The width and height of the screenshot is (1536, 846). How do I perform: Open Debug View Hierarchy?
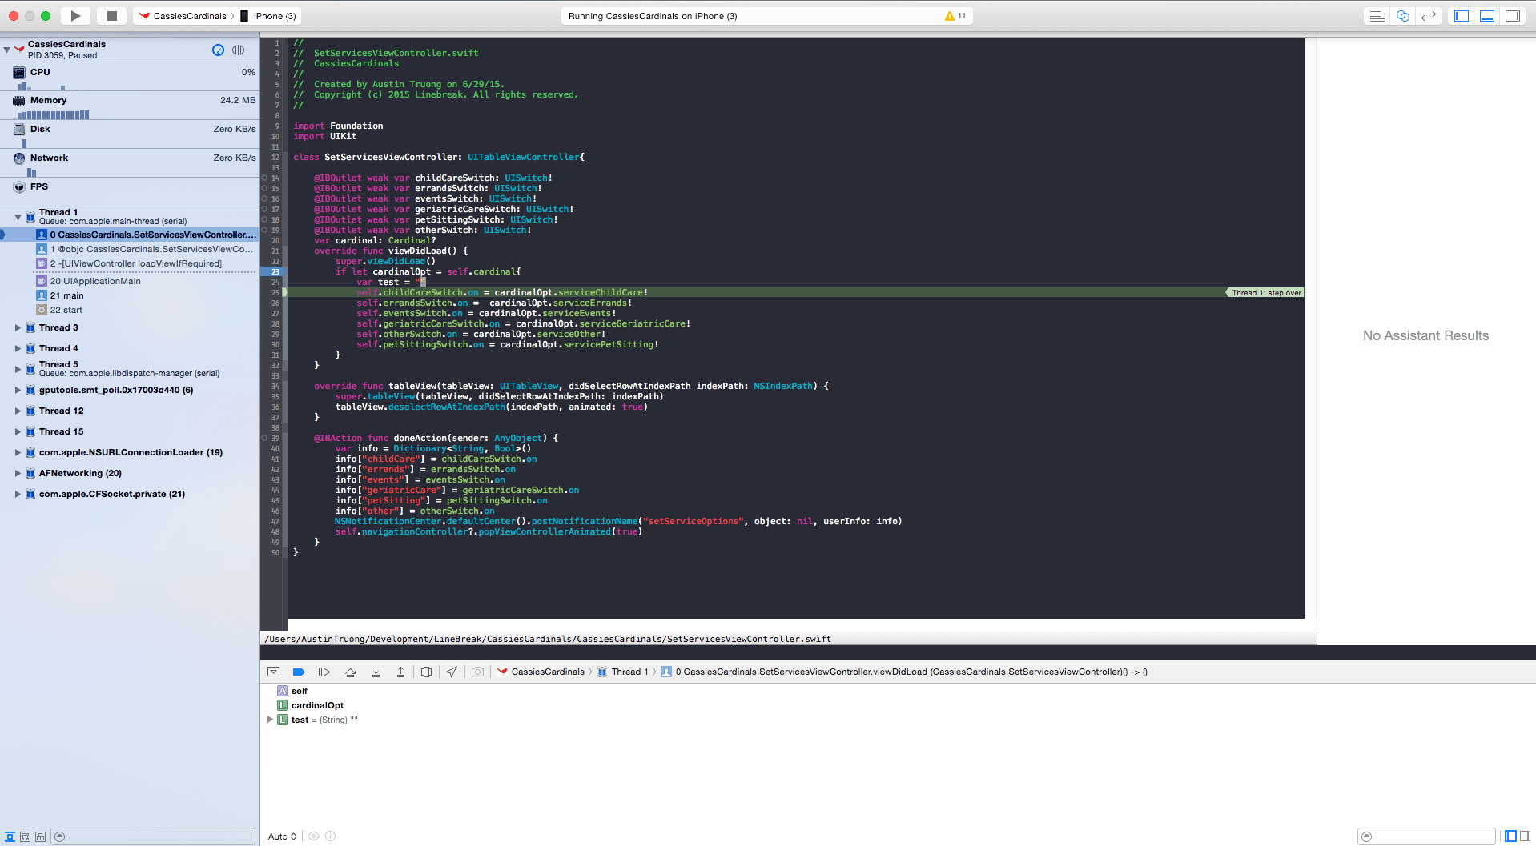tap(426, 672)
